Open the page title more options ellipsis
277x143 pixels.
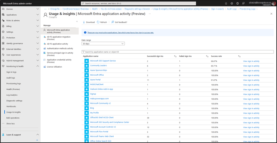pyautogui.click(x=150, y=14)
